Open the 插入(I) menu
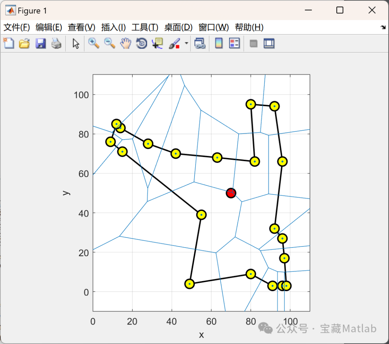This screenshot has width=389, height=344. pyautogui.click(x=113, y=27)
